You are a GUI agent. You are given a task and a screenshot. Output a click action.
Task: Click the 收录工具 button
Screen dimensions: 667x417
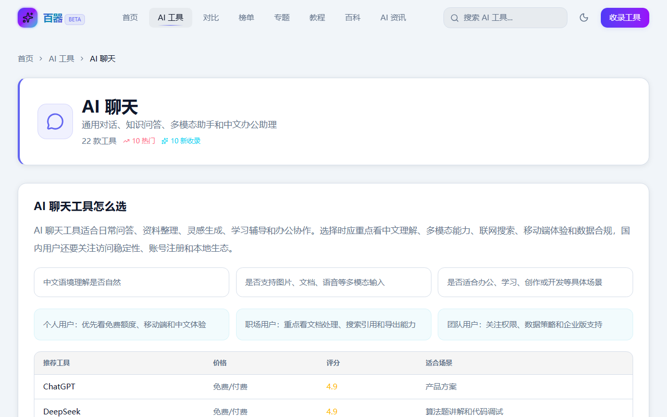coord(625,18)
